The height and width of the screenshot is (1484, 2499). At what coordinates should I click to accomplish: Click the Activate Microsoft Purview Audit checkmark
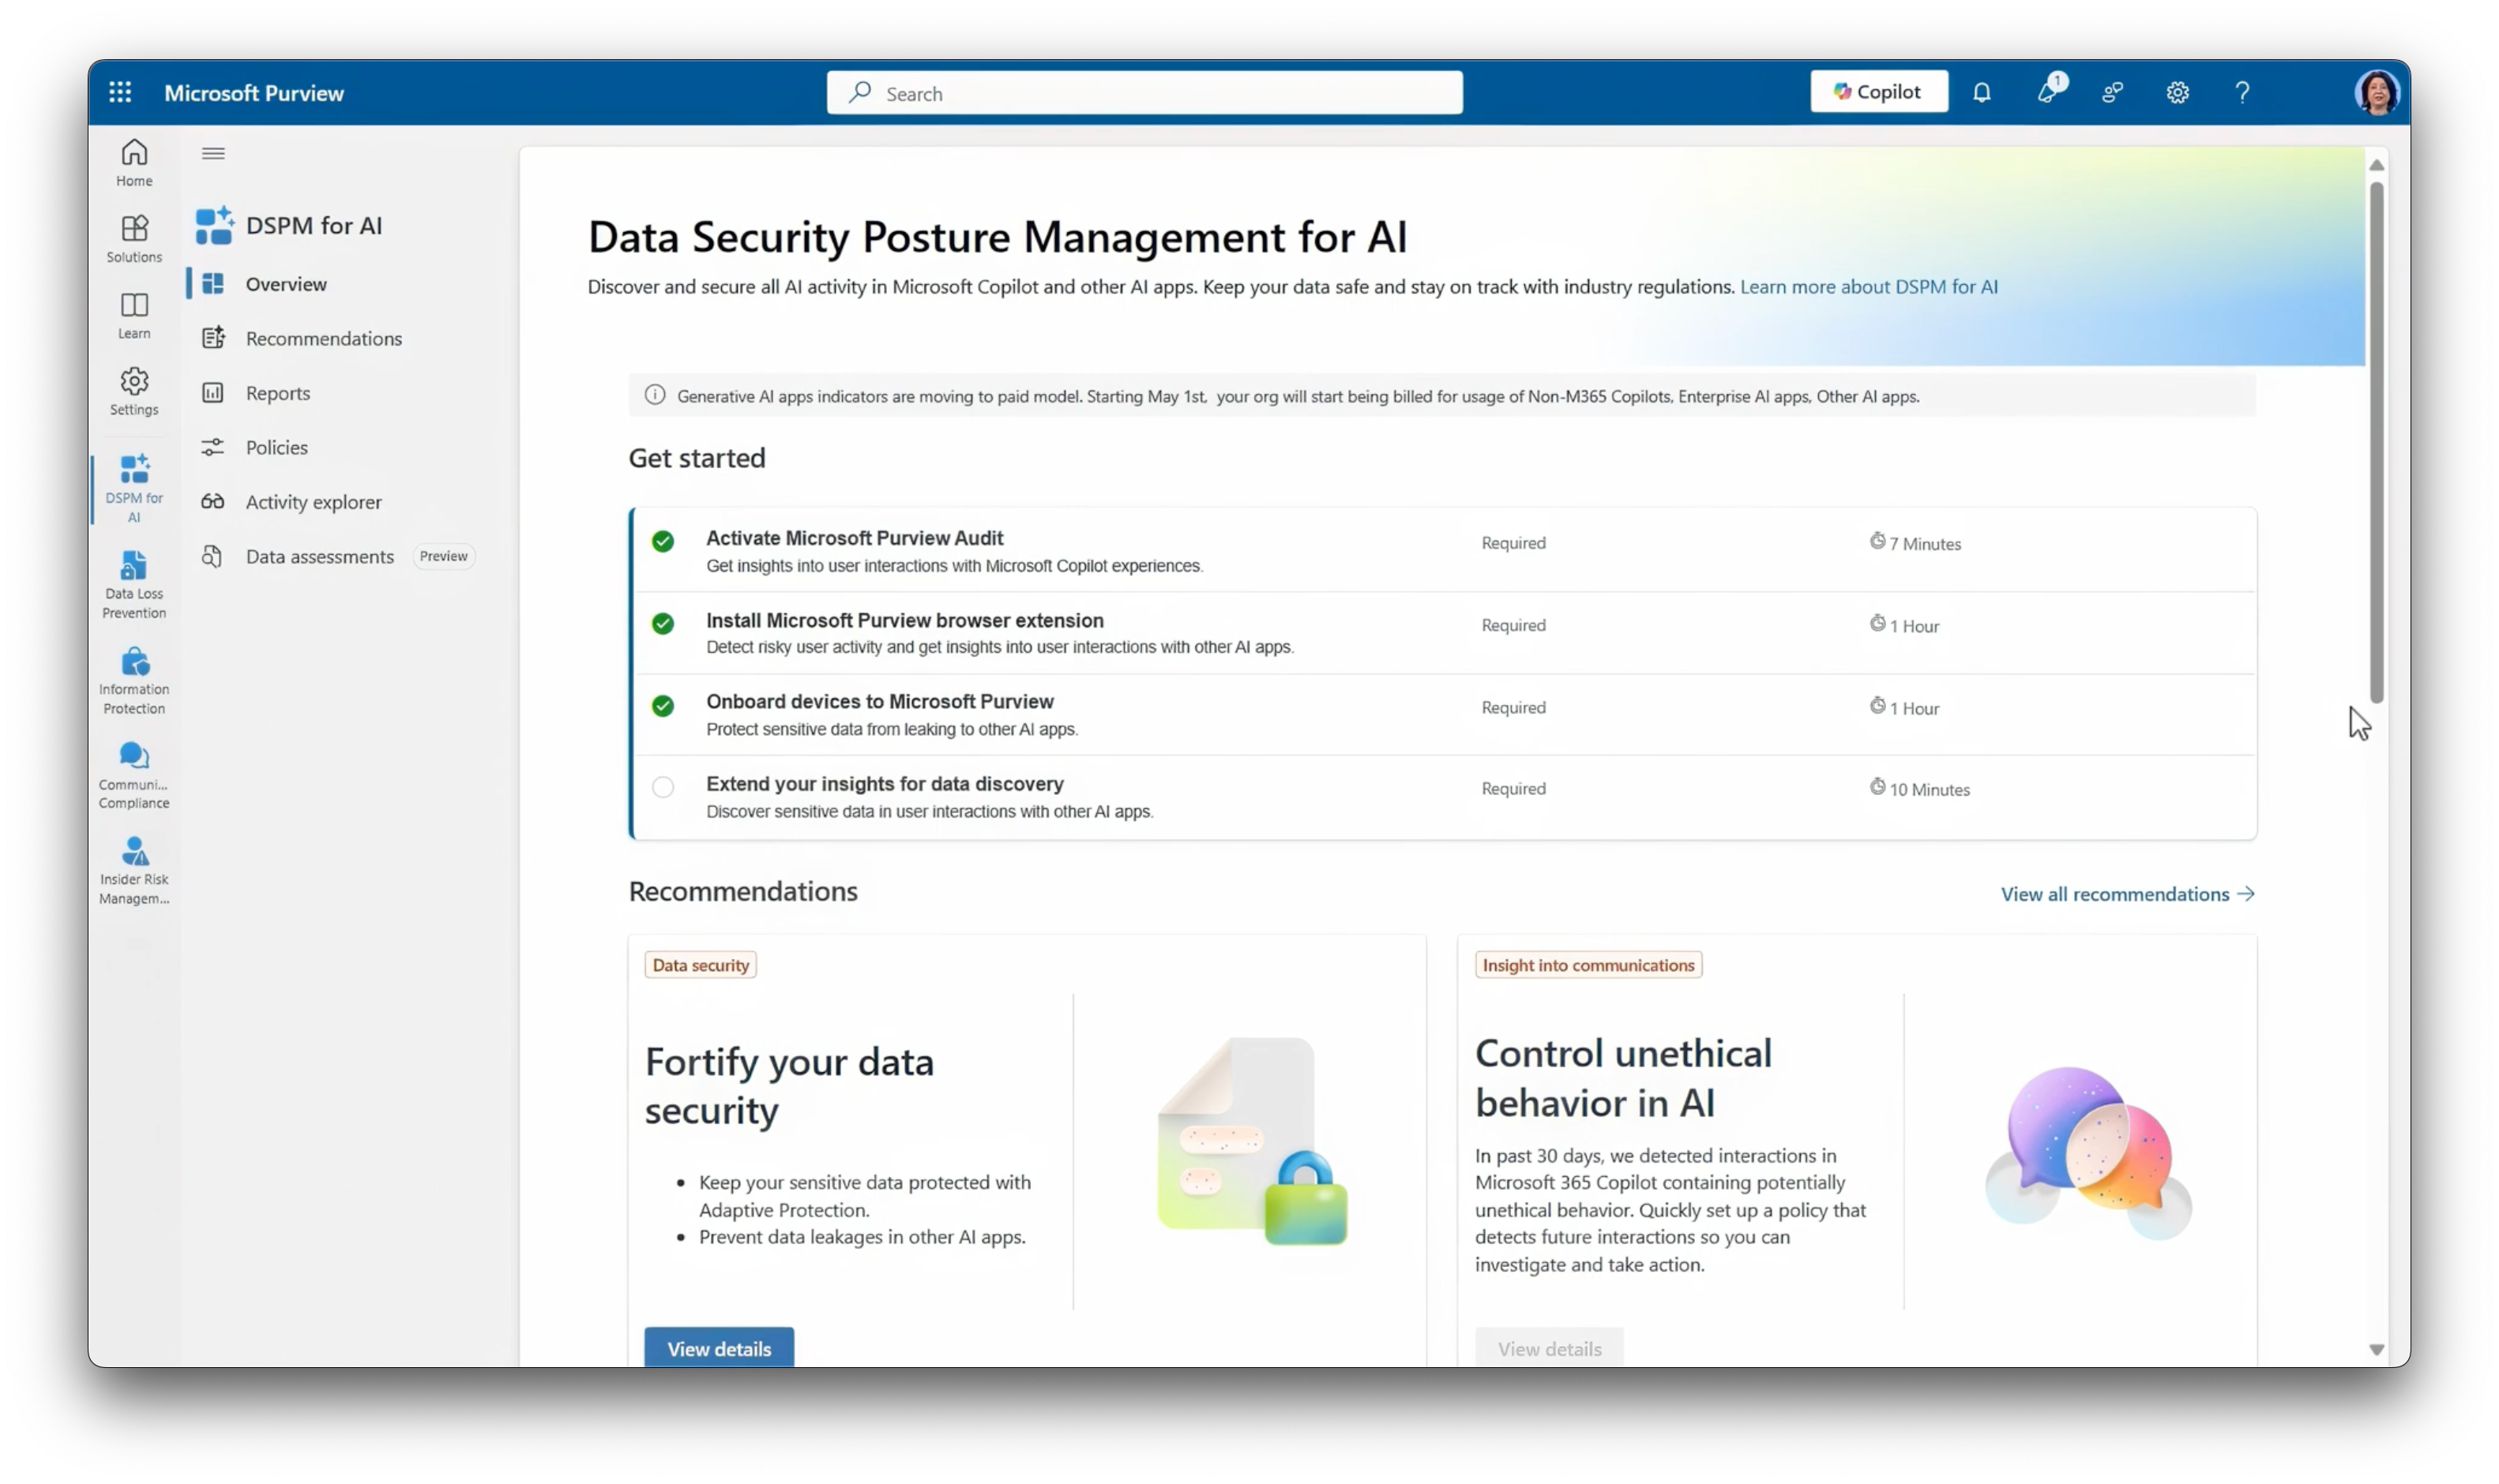click(662, 542)
